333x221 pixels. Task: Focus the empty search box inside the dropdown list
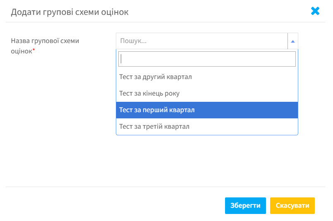(x=207, y=59)
